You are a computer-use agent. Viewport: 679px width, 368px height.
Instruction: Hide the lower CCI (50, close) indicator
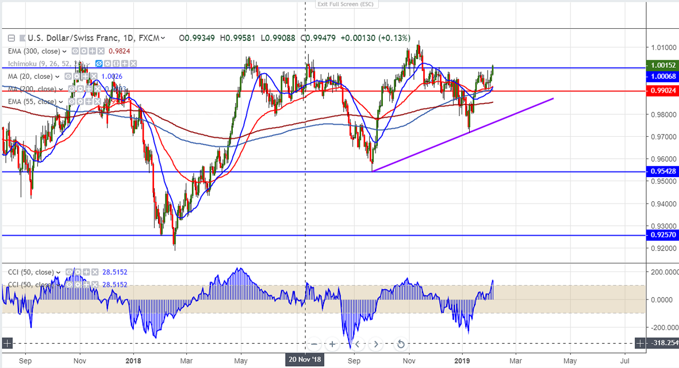click(70, 285)
